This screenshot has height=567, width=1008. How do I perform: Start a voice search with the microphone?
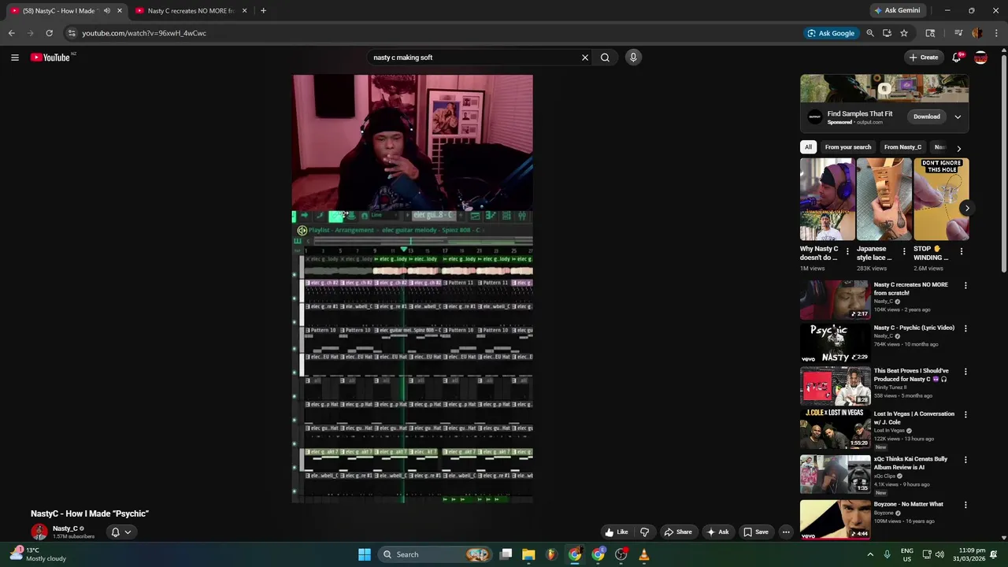(633, 57)
